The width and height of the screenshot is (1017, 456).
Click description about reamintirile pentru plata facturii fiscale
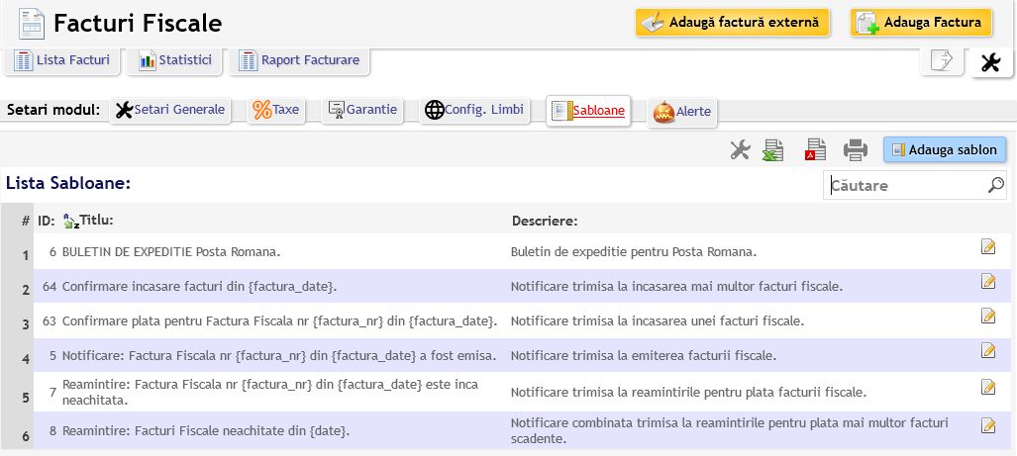tap(689, 392)
